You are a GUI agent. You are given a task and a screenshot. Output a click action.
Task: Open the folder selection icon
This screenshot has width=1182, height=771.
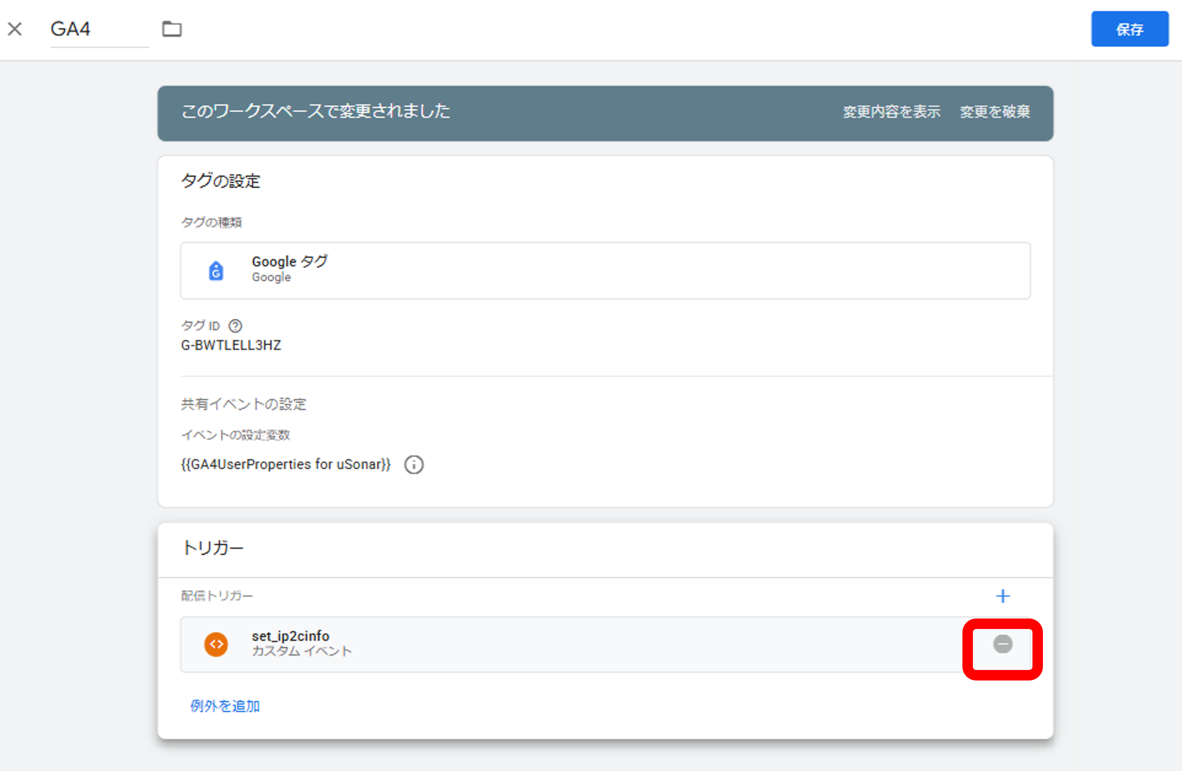[x=172, y=29]
